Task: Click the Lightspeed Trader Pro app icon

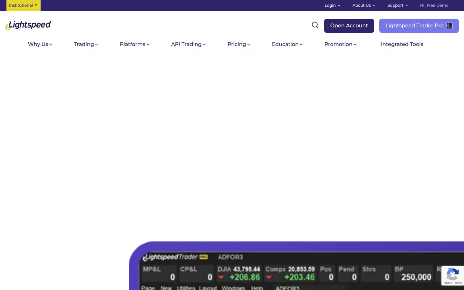Action: pyautogui.click(x=450, y=26)
